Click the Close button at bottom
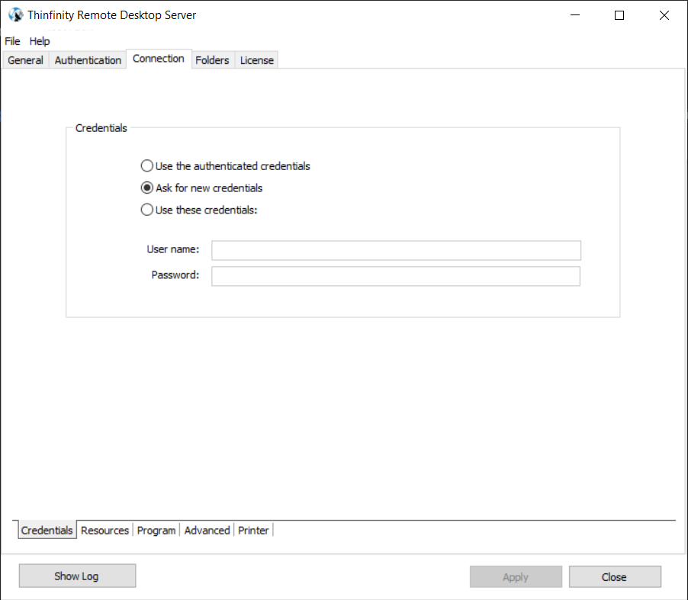The height and width of the screenshot is (600, 688). coord(615,577)
